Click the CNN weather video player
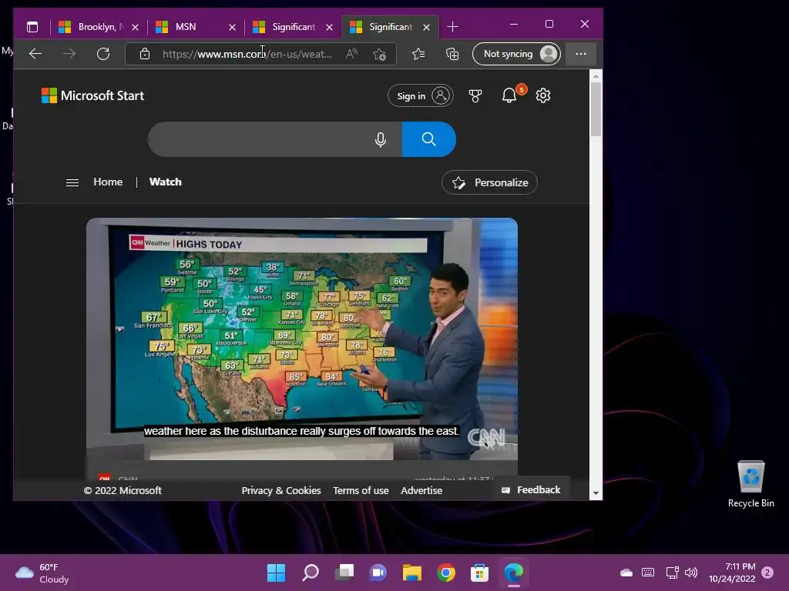Image resolution: width=789 pixels, height=591 pixels. 302,339
